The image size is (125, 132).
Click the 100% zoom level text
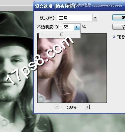[72, 107]
